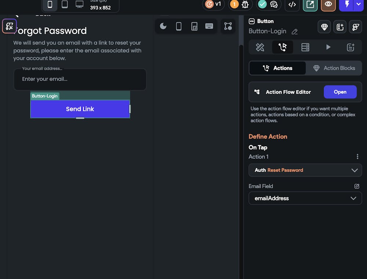Click the Enter your email input field
Image resolution: width=367 pixels, height=279 pixels.
80,79
